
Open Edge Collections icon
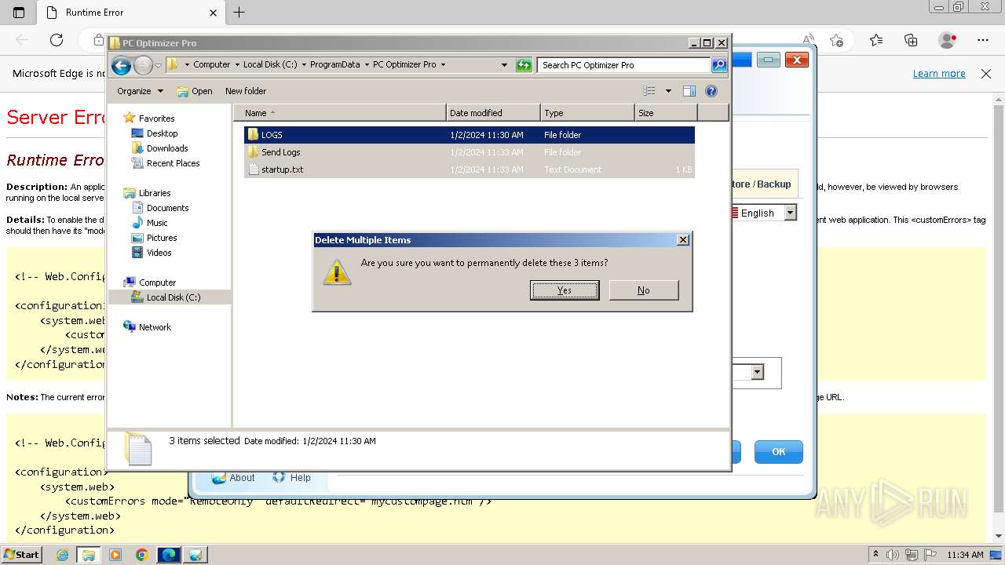tap(911, 40)
